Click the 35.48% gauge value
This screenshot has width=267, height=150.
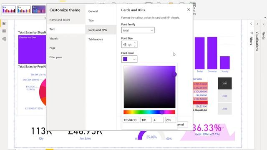click(151, 137)
